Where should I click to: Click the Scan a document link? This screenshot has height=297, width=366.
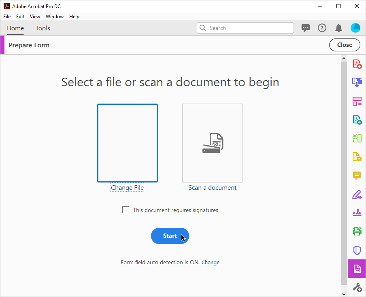212,188
